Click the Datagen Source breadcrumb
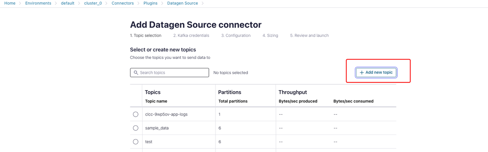 183,3
